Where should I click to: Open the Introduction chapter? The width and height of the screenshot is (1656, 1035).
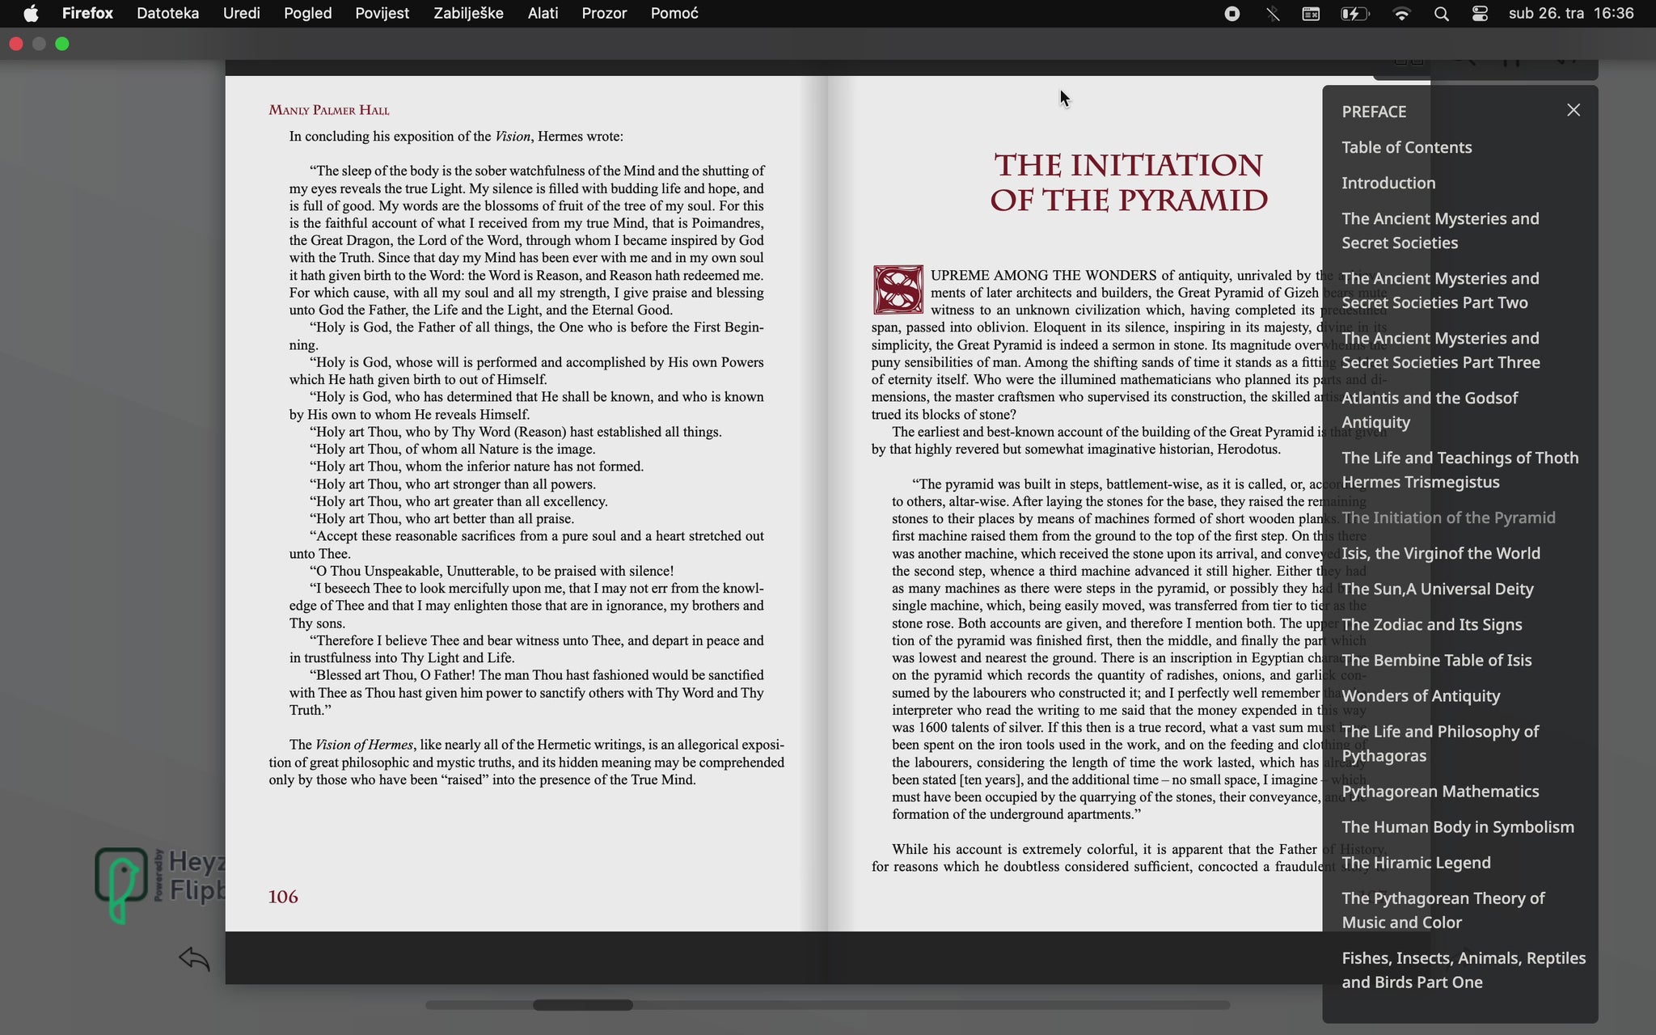(1388, 183)
